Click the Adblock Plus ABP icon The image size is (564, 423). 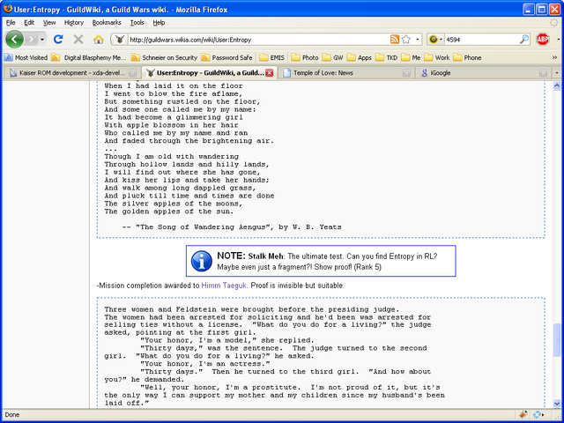(543, 39)
